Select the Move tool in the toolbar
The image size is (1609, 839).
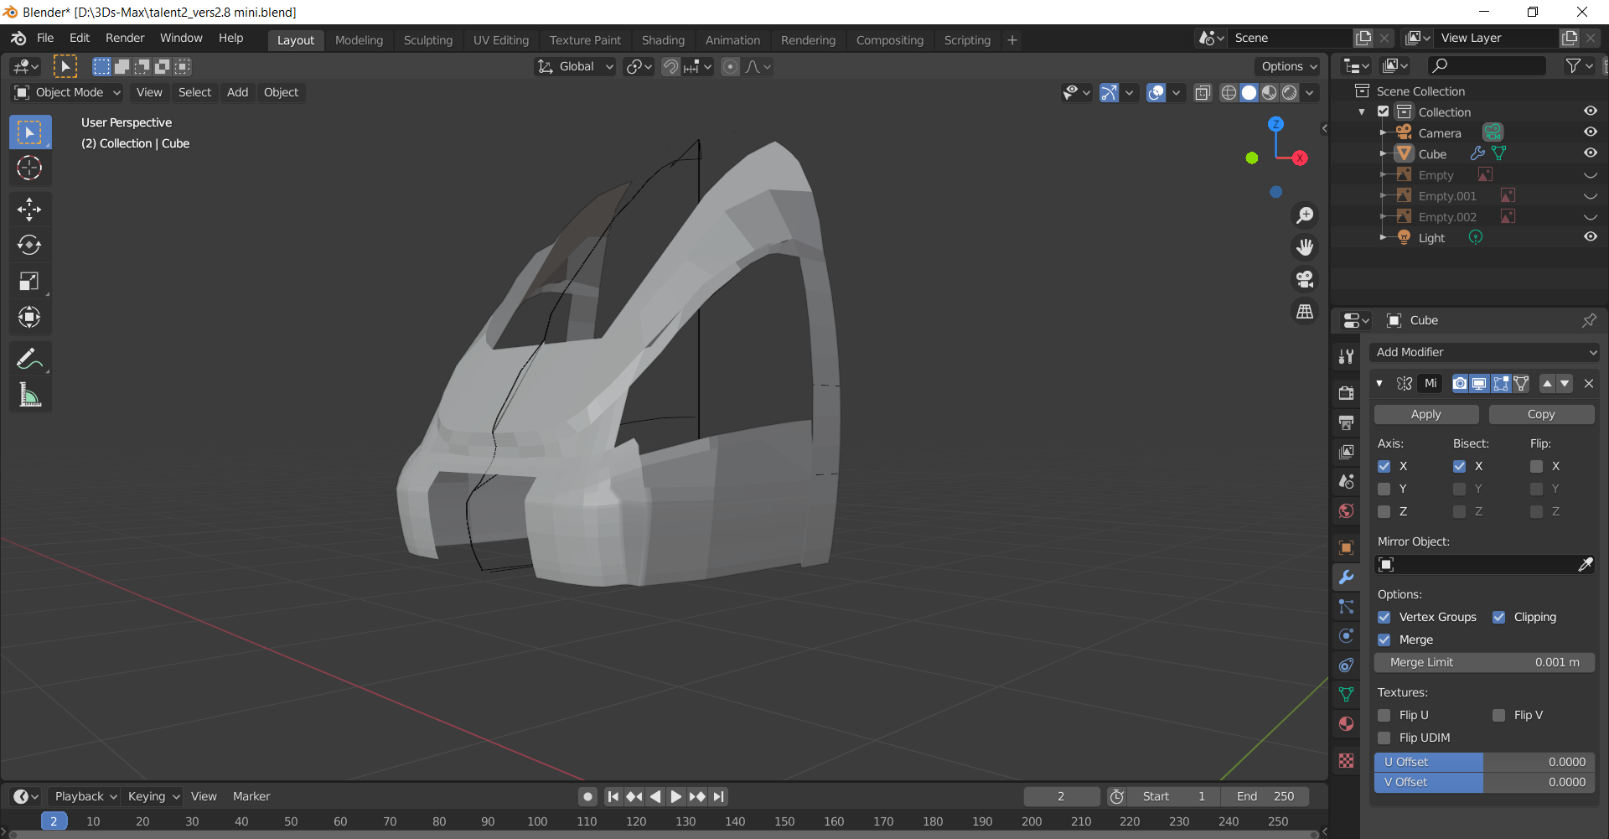(29, 209)
